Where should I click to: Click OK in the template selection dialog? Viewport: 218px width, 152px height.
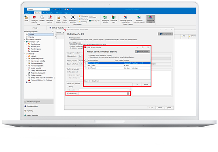pos(137,84)
